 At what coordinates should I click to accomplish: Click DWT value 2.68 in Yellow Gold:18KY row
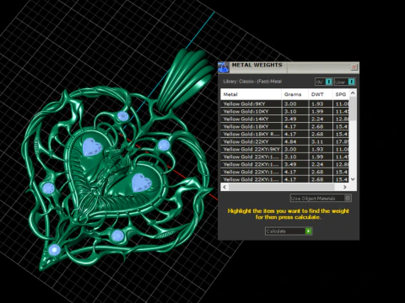317,126
